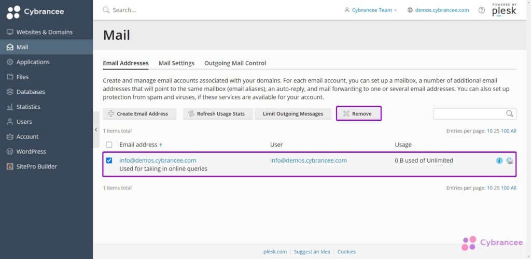Click Create Email Address button
Viewport: 531px width, 259px height.
[x=139, y=113]
